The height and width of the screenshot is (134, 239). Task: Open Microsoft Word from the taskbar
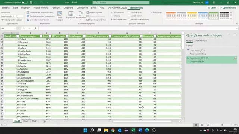click(140, 130)
